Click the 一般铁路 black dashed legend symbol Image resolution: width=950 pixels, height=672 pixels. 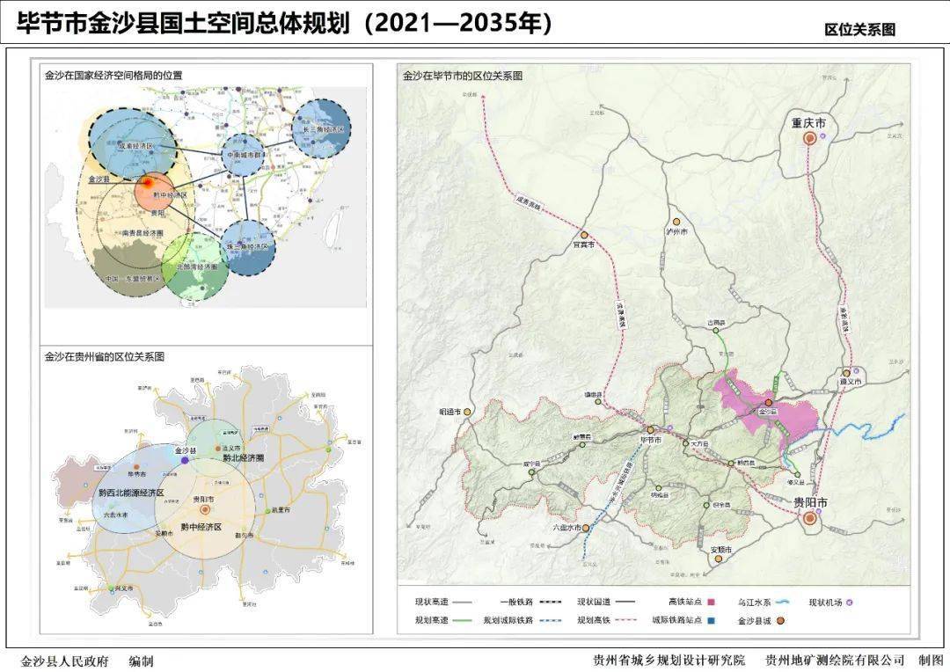click(551, 603)
